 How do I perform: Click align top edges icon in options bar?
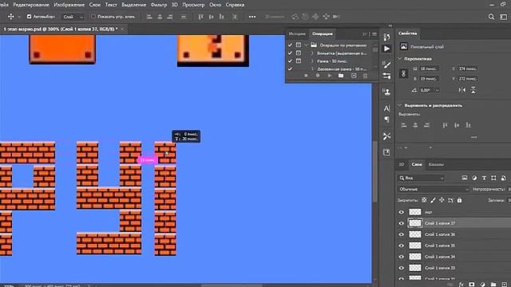click(x=200, y=17)
